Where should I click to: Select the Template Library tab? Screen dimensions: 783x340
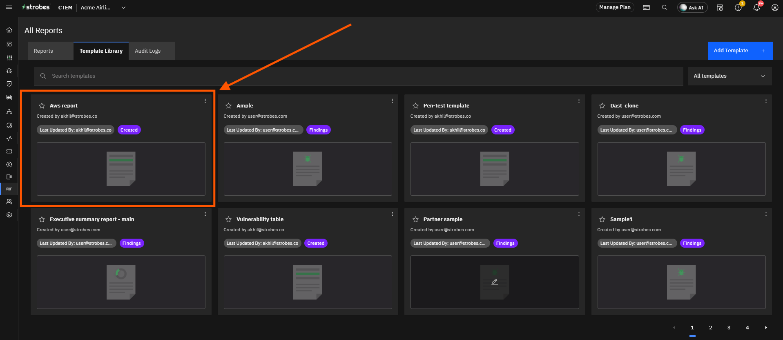101,51
